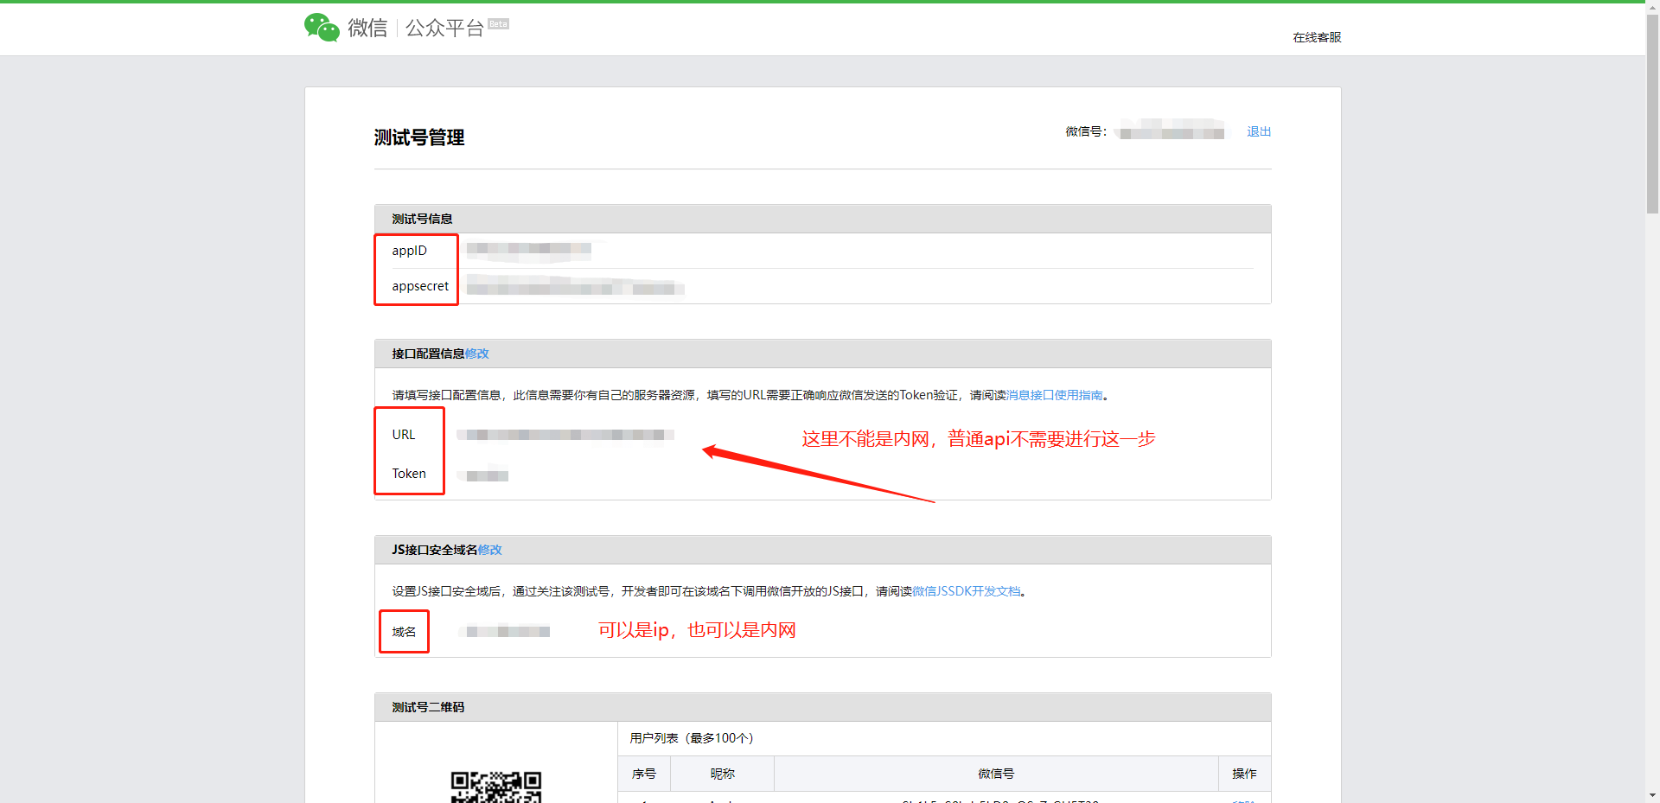Click 修改 next to JS接口安全域名
This screenshot has width=1660, height=803.
click(x=490, y=550)
